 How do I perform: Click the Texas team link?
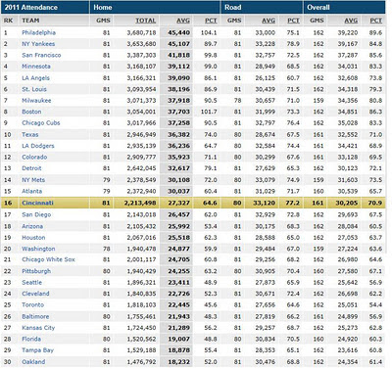coord(30,134)
